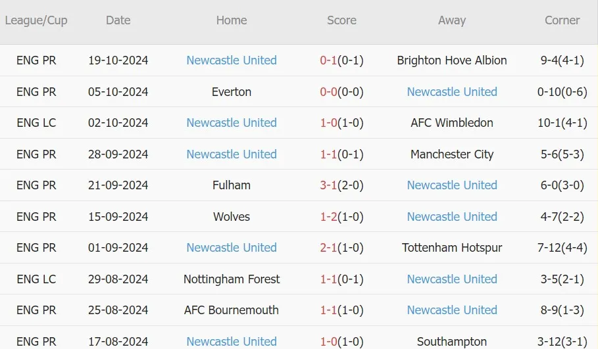This screenshot has width=598, height=349.
Task: Click Newcastle United away link against Everton
Action: click(452, 92)
